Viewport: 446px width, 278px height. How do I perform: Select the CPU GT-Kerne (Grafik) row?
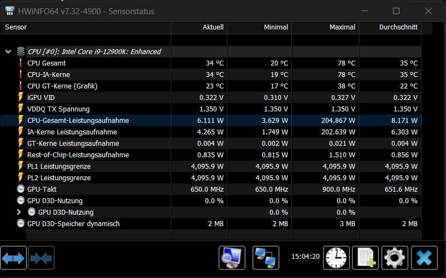point(211,86)
